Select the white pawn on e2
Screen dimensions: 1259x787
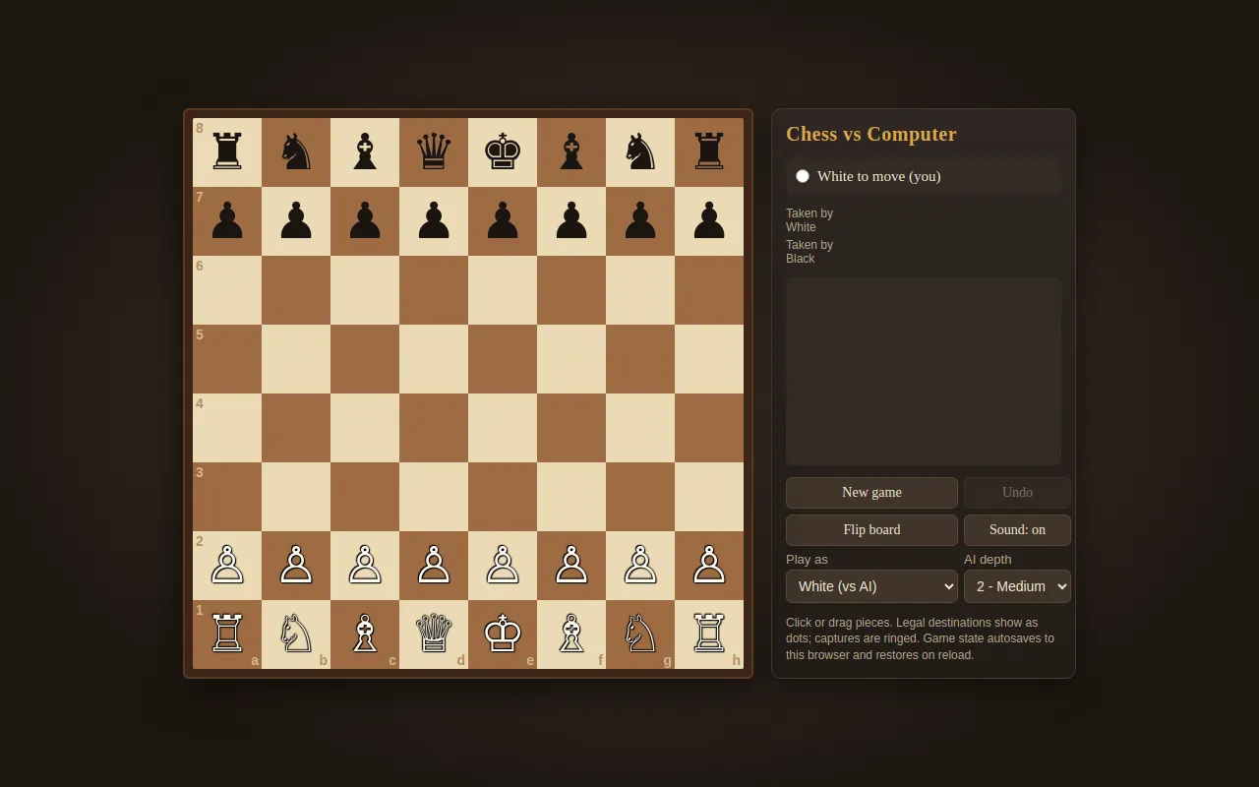coord(503,566)
